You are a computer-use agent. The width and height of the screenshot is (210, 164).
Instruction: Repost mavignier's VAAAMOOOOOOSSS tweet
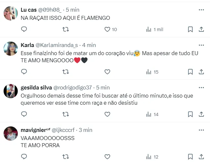(x=66, y=157)
